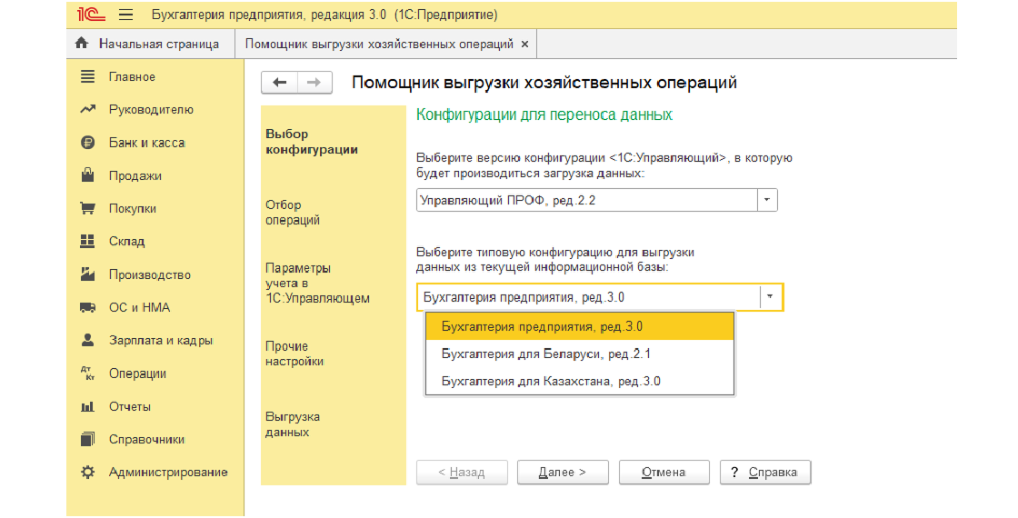Select wizard step Выбор конфигурации
The image size is (1018, 518).
[312, 142]
